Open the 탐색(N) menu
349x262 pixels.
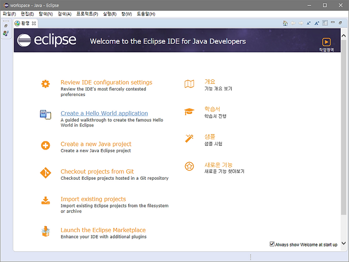[46, 14]
